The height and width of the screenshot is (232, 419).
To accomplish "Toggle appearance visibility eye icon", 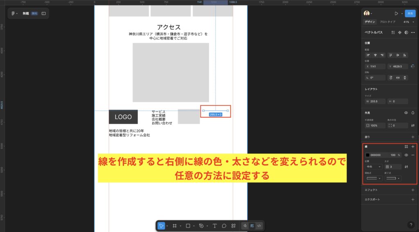I will tap(406, 112).
